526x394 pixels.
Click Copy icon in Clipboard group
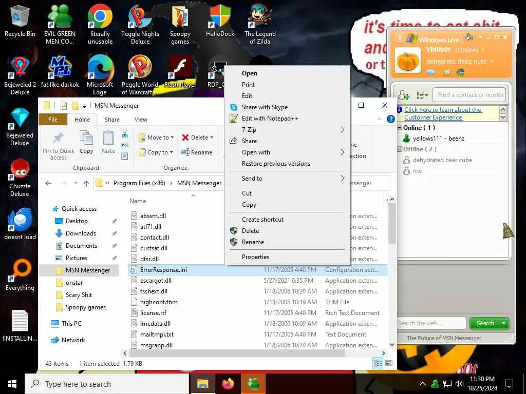pos(86,142)
